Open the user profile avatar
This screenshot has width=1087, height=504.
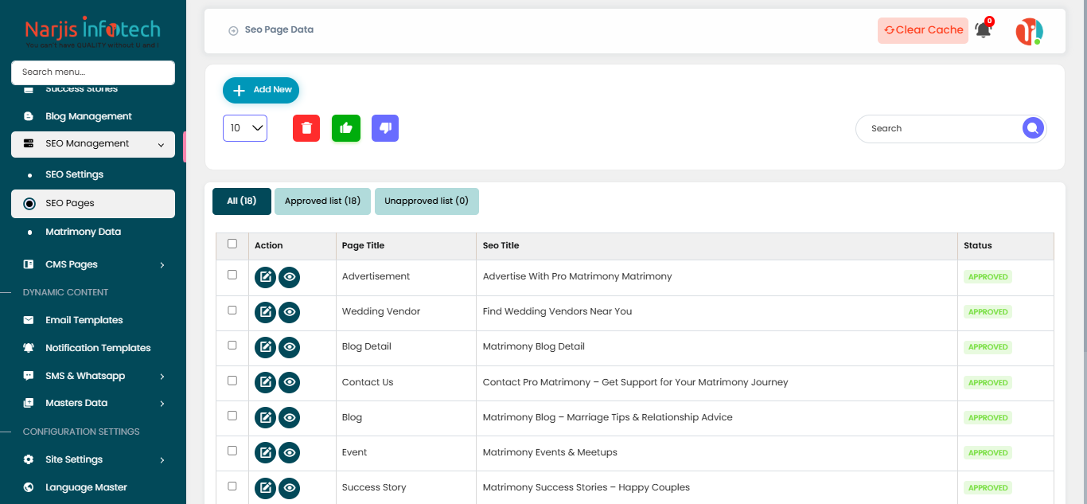[1029, 31]
